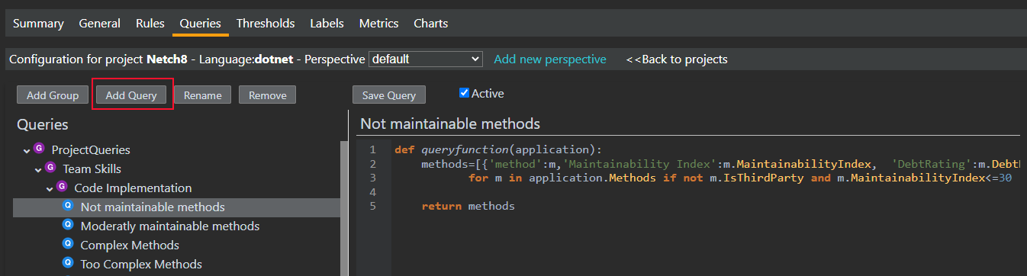Go to the Labels tab
This screenshot has height=276, width=1027.
point(327,24)
